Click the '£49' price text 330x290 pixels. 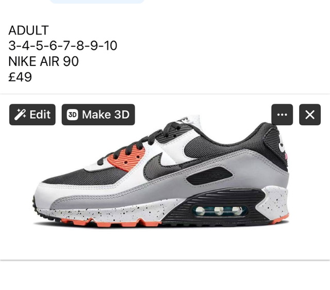pyautogui.click(x=20, y=77)
